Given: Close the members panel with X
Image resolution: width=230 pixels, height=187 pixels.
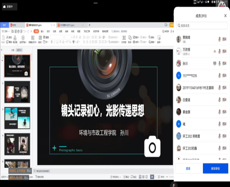Looking at the screenshot, I should pyautogui.click(x=226, y=16).
